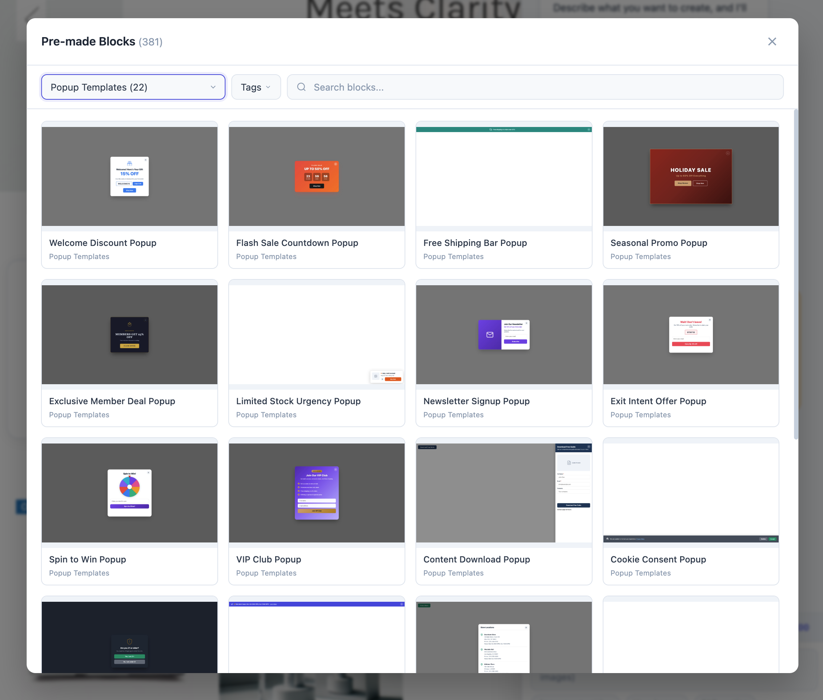Open the Popup Templates category dropdown
The image size is (823, 700).
tap(133, 87)
